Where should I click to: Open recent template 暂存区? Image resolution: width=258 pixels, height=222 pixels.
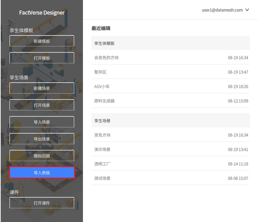[170, 72]
